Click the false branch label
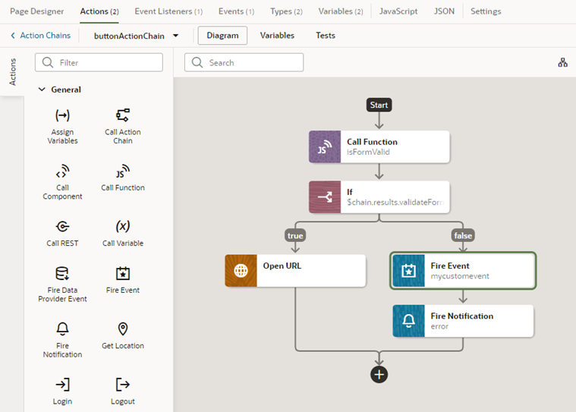Viewport: 576px width, 412px height. pos(463,235)
